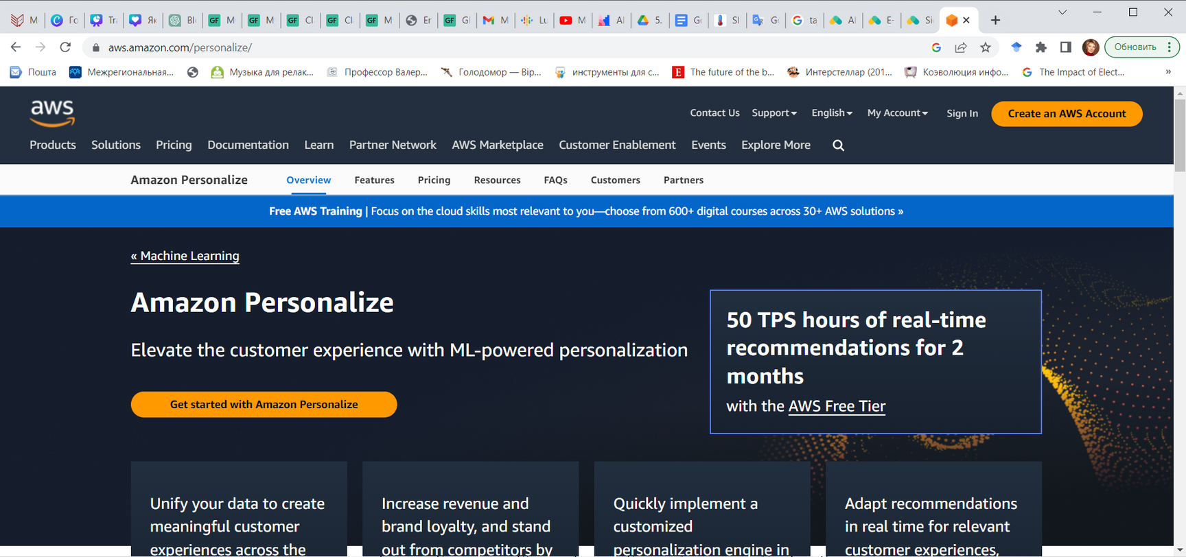Open the Explore More menu

(x=776, y=145)
